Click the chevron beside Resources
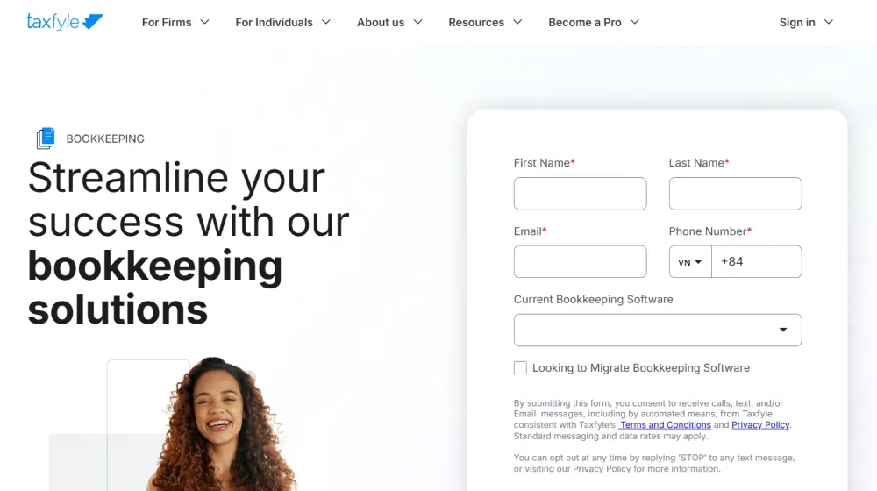The height and width of the screenshot is (491, 877). (x=517, y=22)
